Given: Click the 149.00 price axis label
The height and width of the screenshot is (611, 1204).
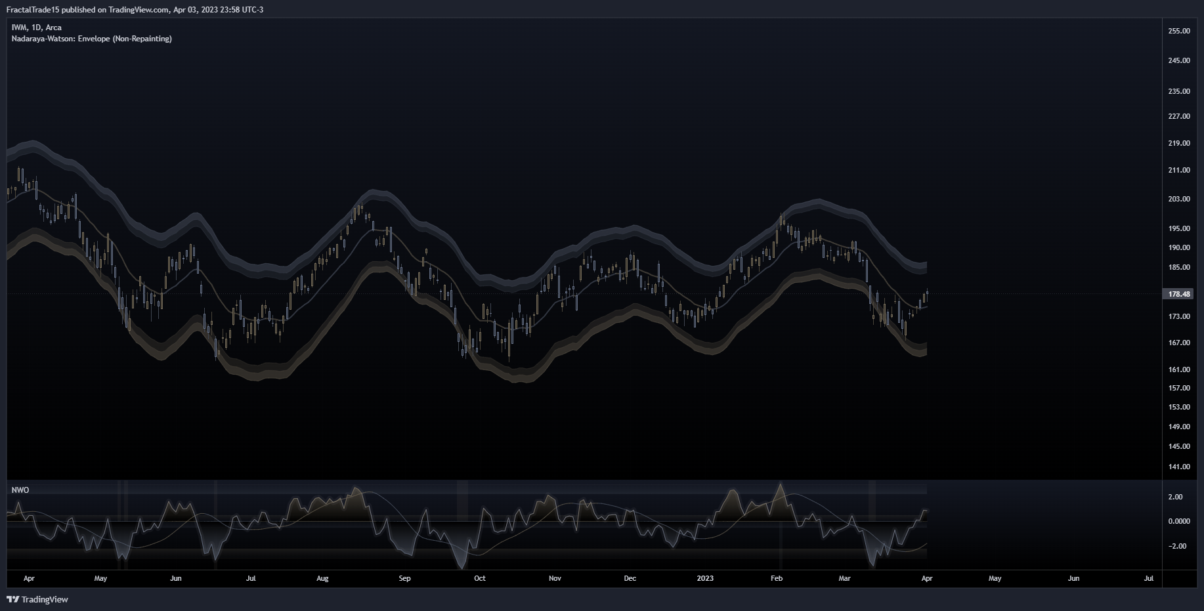Looking at the screenshot, I should coord(1179,427).
